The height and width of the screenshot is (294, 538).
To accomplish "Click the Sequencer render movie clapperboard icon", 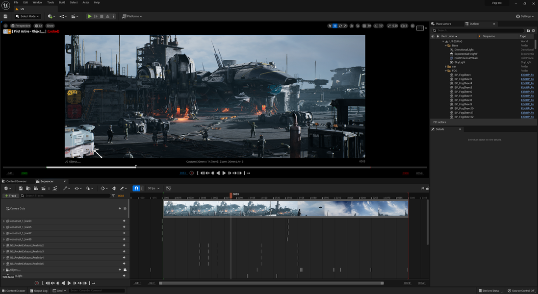I will point(43,188).
